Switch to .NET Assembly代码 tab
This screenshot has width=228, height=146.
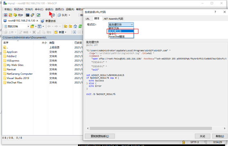(113, 19)
